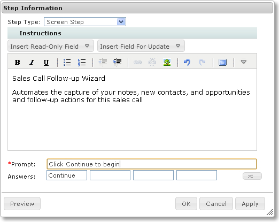Image resolution: width=279 pixels, height=222 pixels.
Task: Open the toolbar overflow arrow menu
Action: [x=244, y=62]
